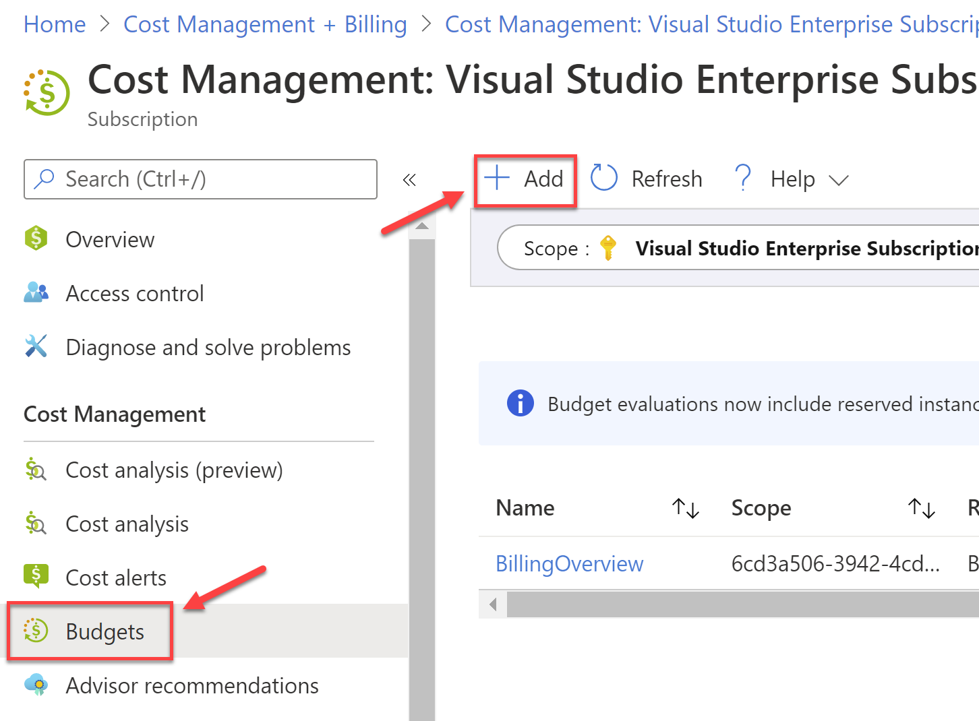
Task: Click the Diagnose wrench icon
Action: point(36,346)
